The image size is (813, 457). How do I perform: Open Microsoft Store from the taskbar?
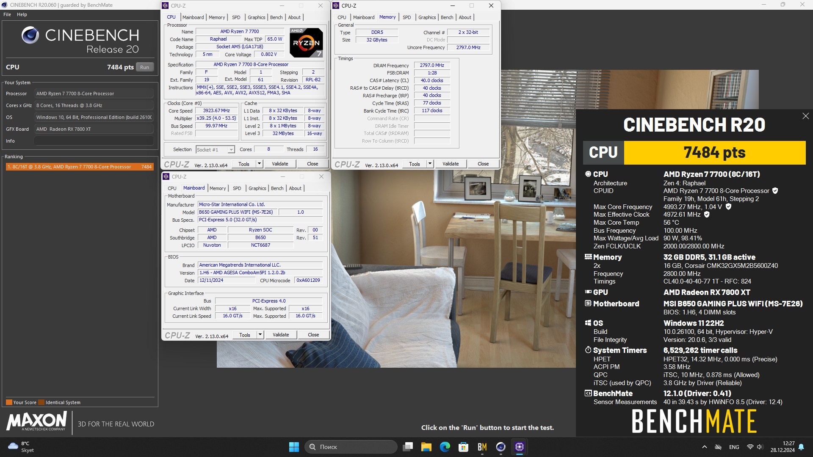point(464,447)
